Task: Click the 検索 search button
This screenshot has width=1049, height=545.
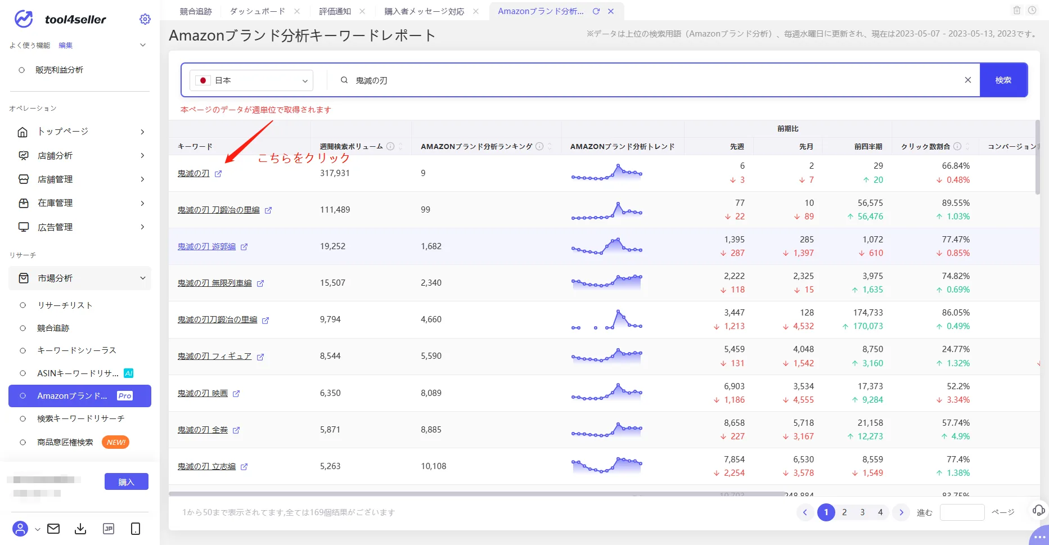Action: [x=1003, y=80]
